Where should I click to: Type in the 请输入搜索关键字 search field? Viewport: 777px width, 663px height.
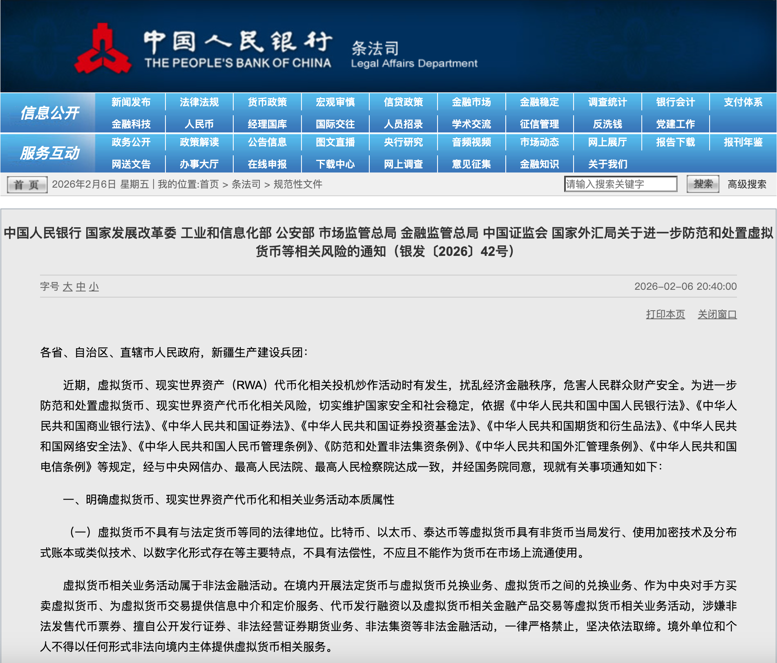(620, 184)
